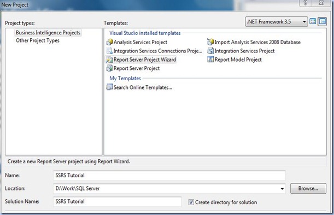Click the Integration Services Project label
The width and height of the screenshot is (334, 215).
[x=244, y=51]
